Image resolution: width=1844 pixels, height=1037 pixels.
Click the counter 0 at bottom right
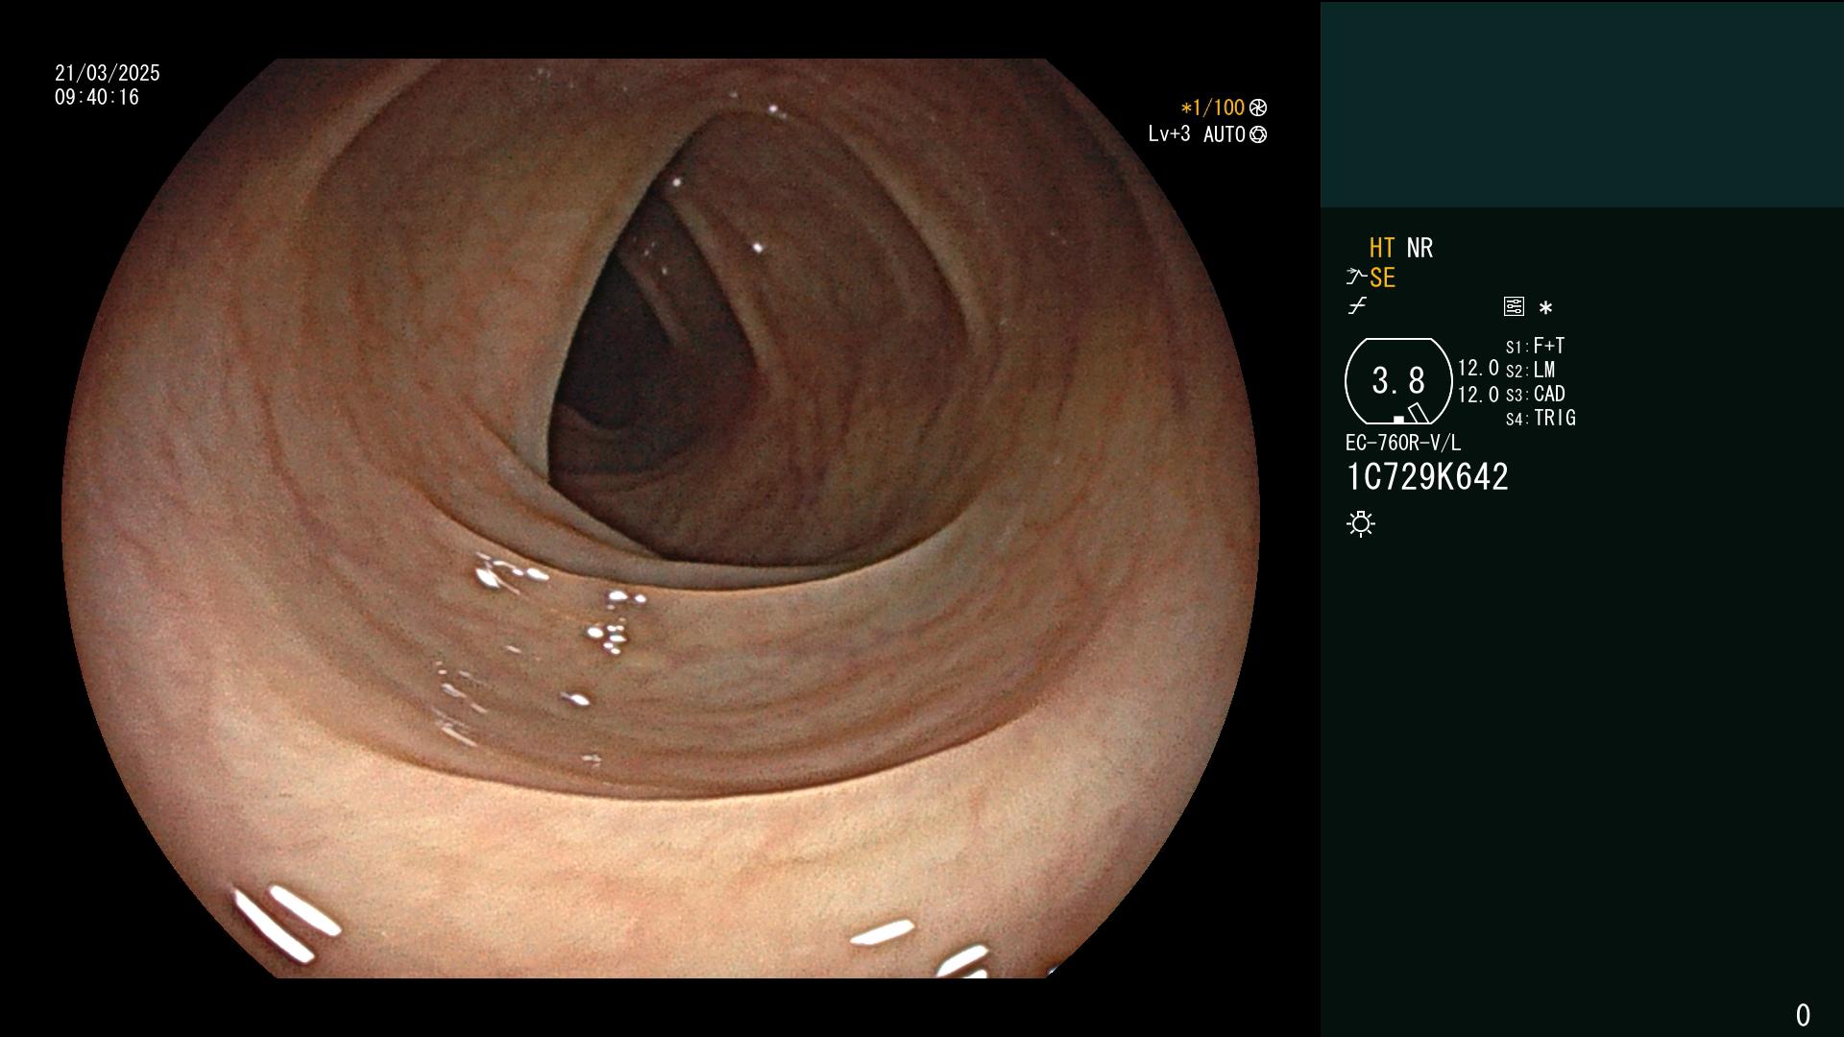(1803, 1015)
